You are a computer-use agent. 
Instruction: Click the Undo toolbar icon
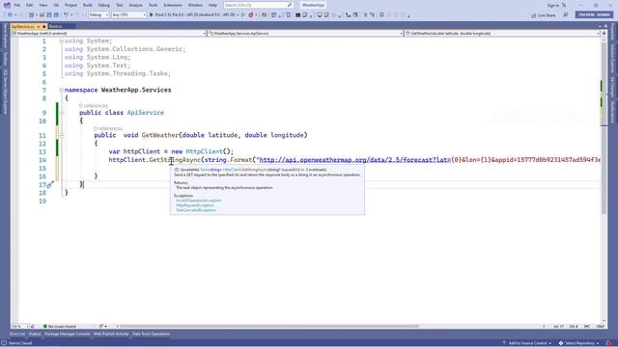point(67,15)
